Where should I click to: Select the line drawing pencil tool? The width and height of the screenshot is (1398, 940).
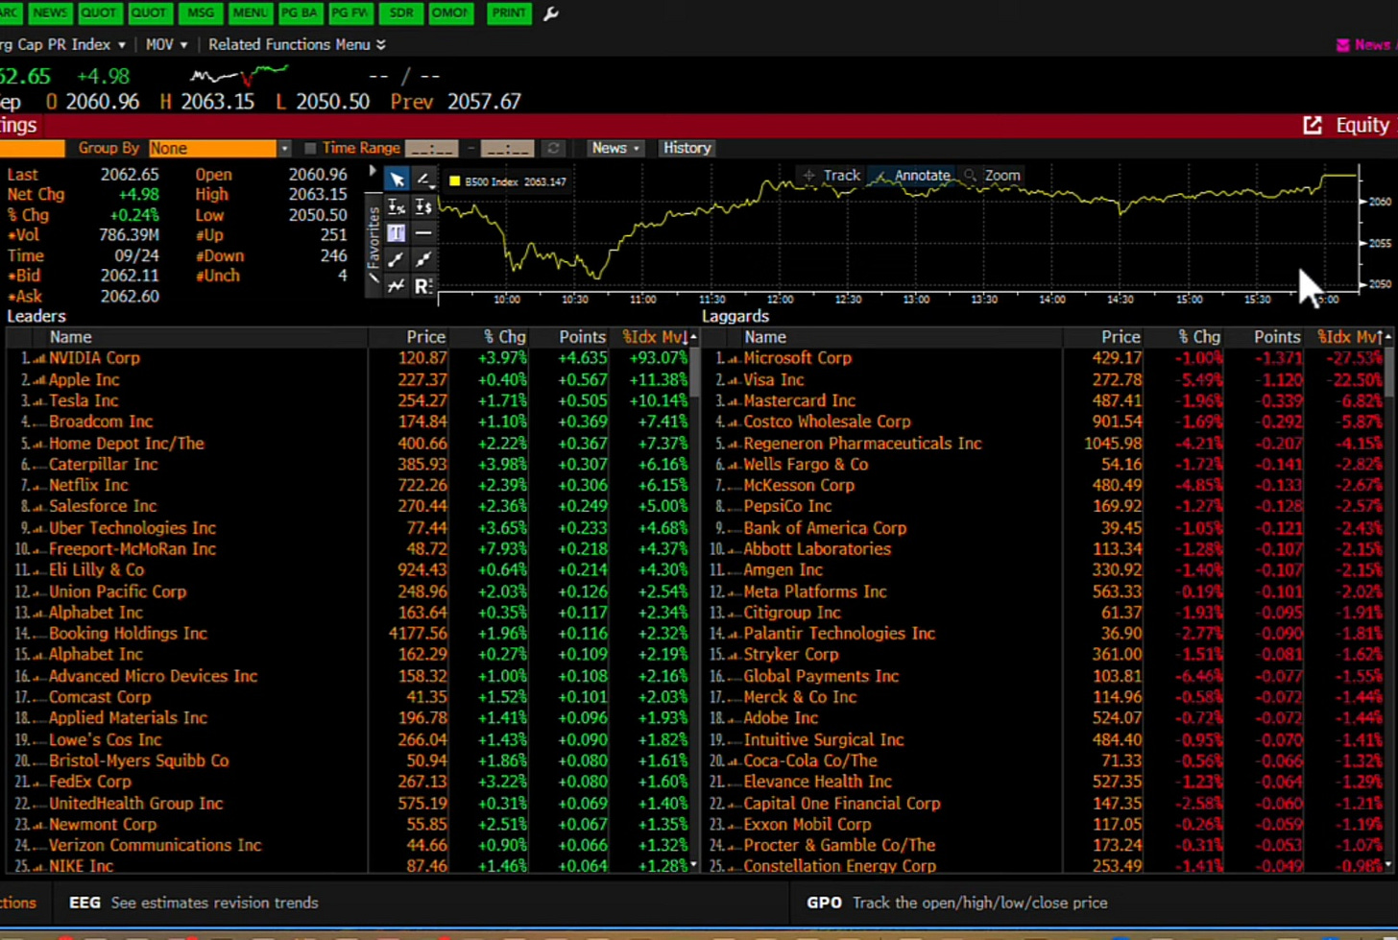click(422, 180)
